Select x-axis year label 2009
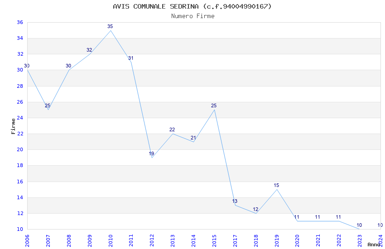The image size is (385, 249). tap(90, 240)
